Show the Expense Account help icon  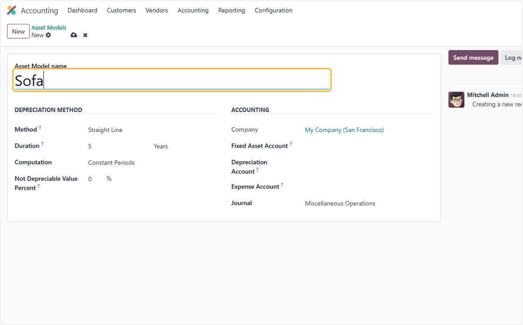(x=282, y=185)
